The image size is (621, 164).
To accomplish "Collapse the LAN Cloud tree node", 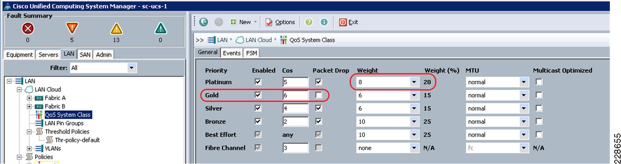I will pyautogui.click(x=19, y=90).
